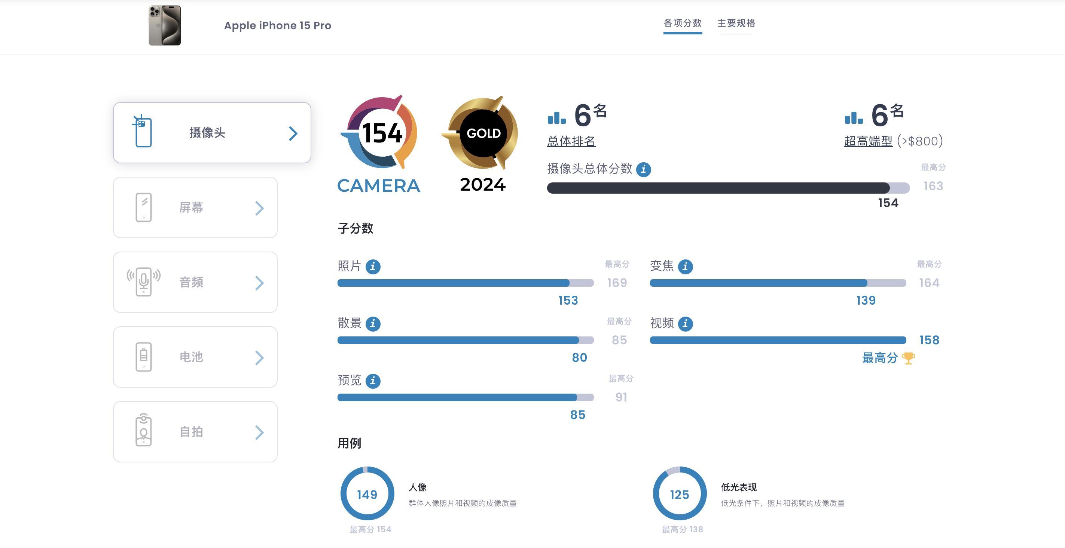Viewport: 1065px width, 548px height.
Task: Expand the 屏幕 category chevron
Action: click(x=259, y=208)
